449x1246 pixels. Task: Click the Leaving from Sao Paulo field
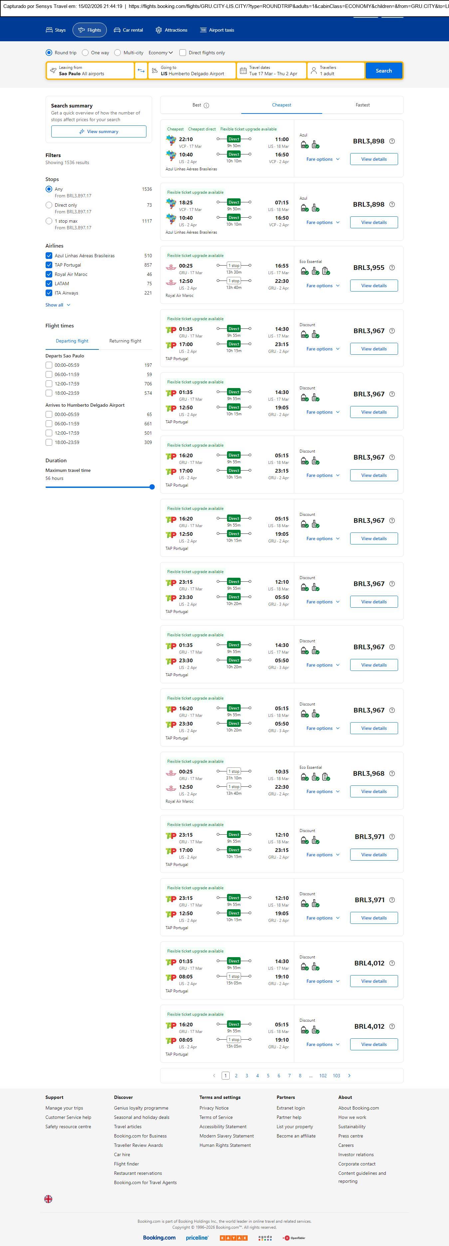tap(90, 71)
